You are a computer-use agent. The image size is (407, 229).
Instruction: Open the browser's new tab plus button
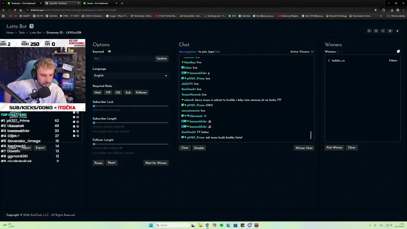[x=122, y=3]
